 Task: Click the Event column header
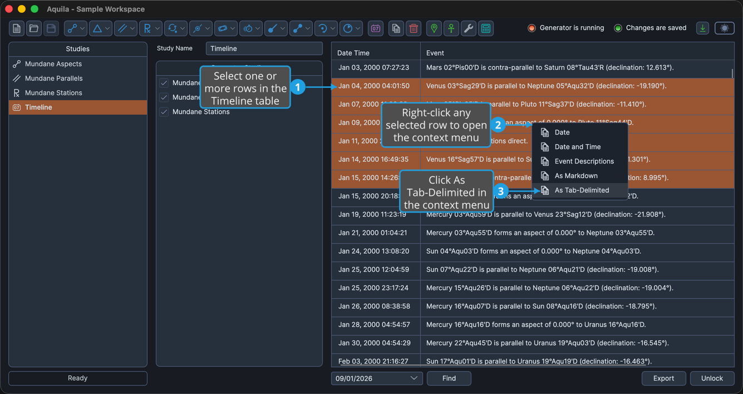[577, 53]
